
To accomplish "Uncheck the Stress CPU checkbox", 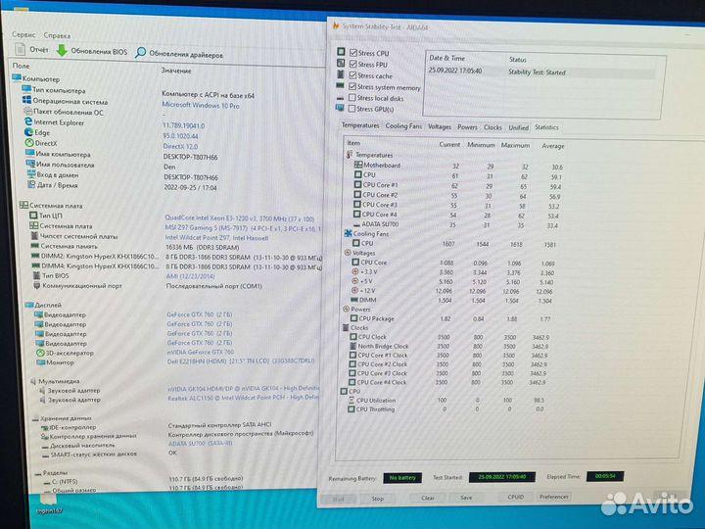I will click(353, 53).
